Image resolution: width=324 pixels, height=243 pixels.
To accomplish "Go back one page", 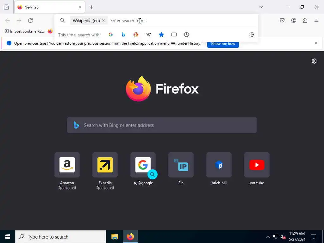I will click(8, 21).
